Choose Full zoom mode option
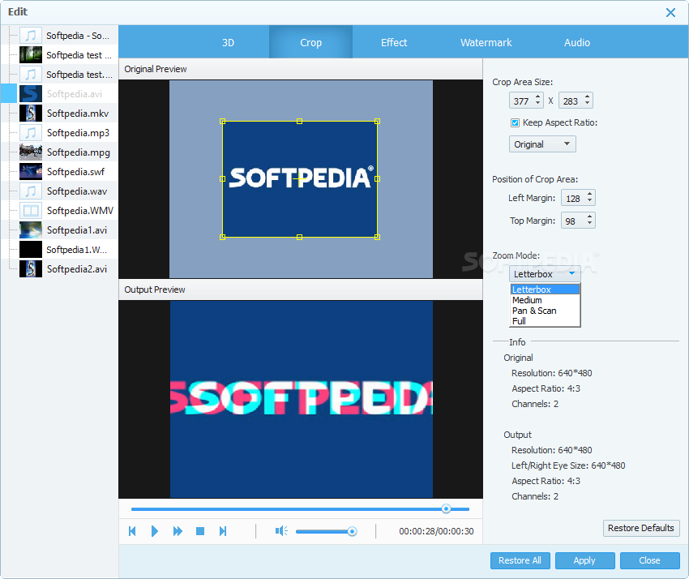 click(x=545, y=321)
